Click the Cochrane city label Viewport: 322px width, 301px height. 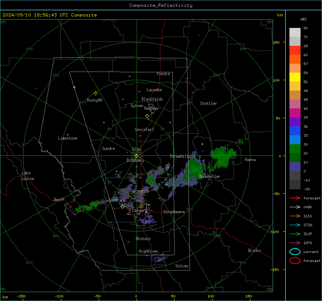[x=117, y=200]
